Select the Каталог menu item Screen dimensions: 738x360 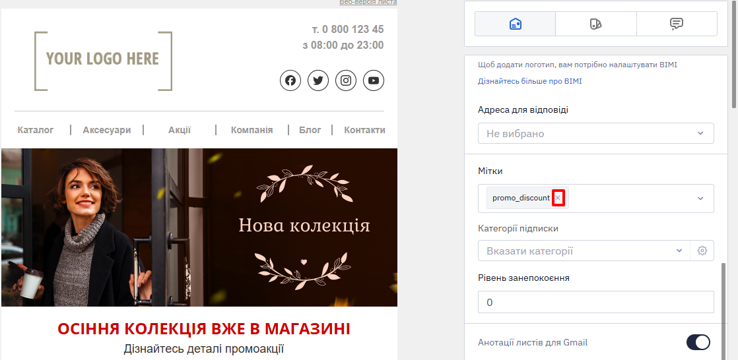point(36,130)
